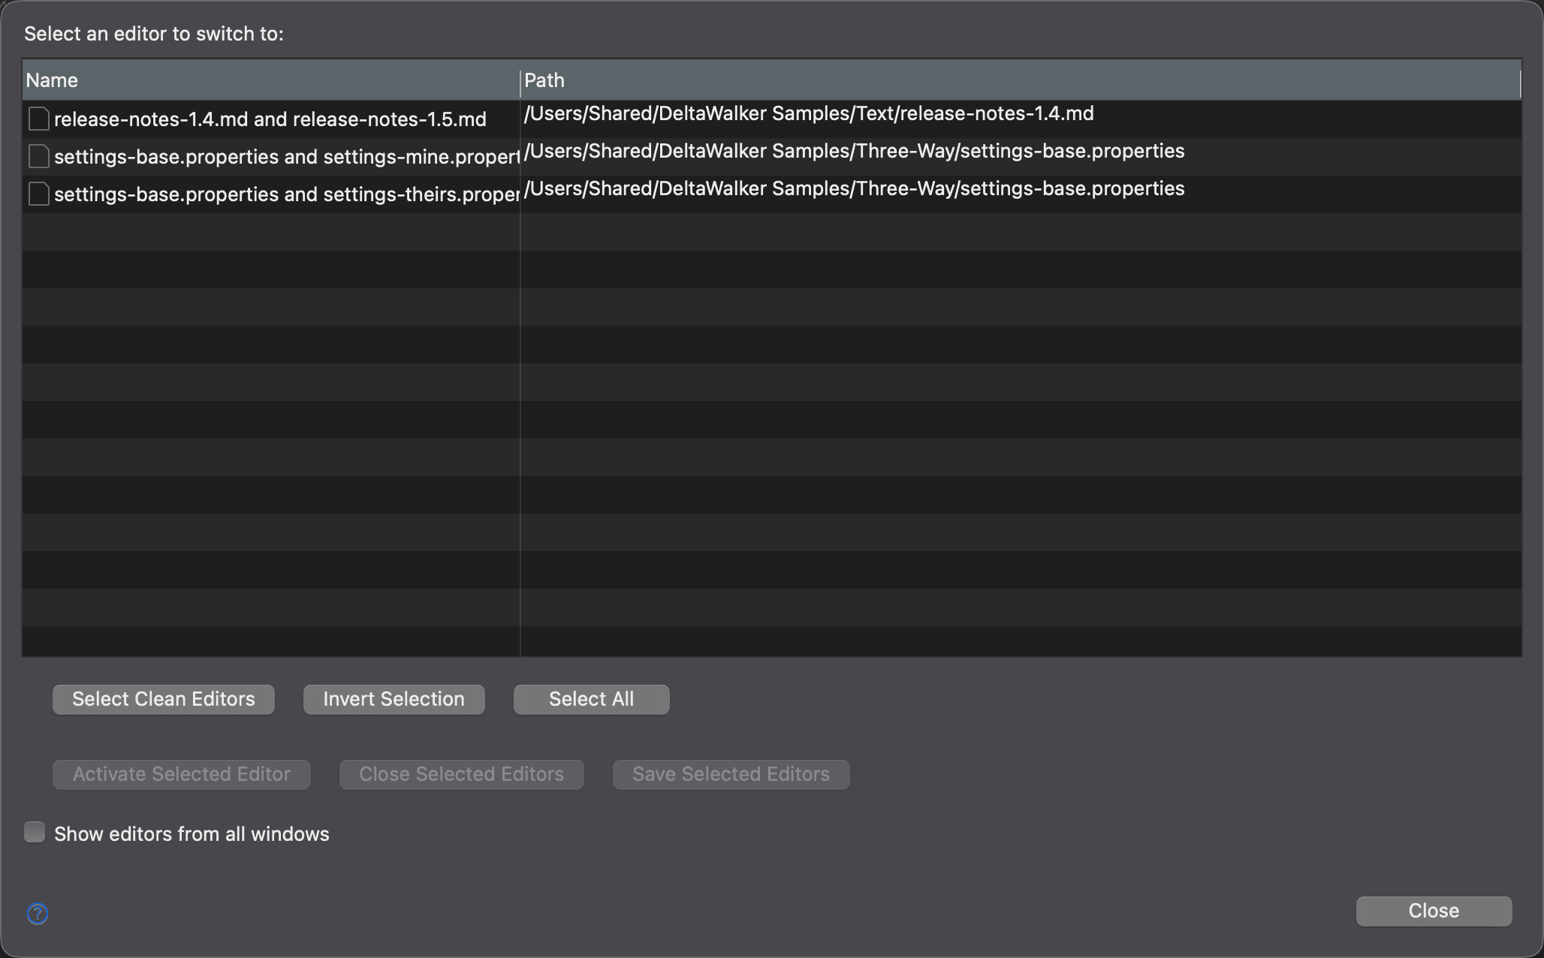
Task: Open the help question mark icon
Action: click(x=38, y=914)
